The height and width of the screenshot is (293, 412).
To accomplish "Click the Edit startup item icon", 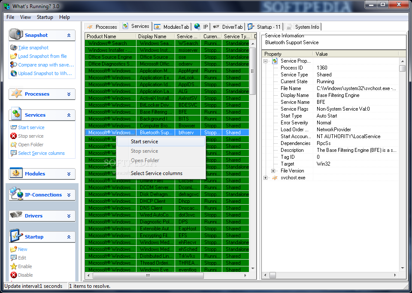I will pyautogui.click(x=14, y=258).
